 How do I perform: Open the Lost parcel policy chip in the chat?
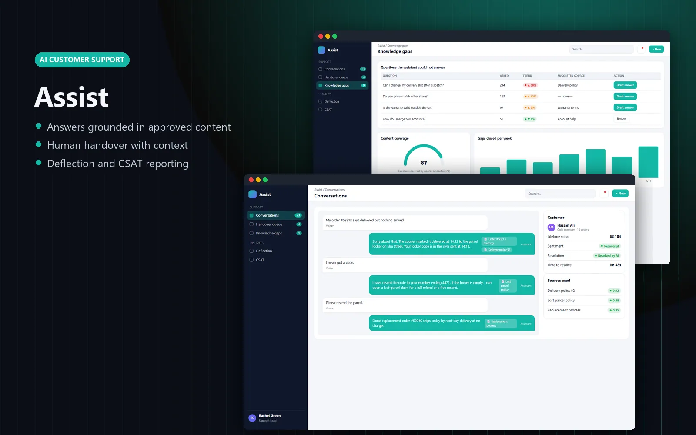click(508, 286)
